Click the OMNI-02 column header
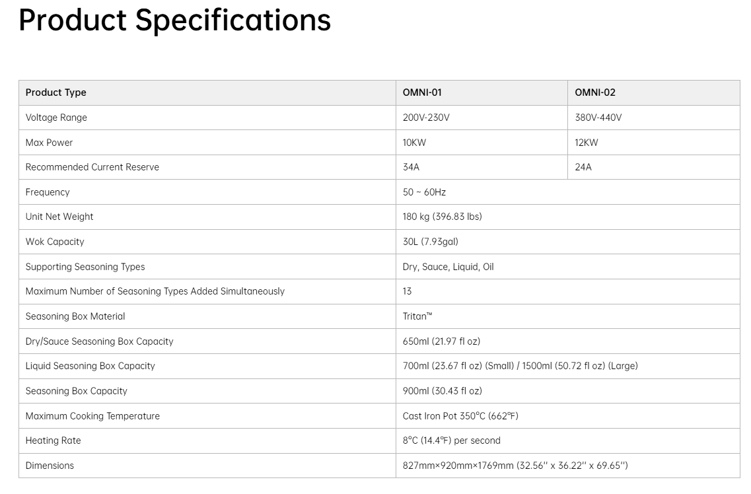 click(654, 93)
